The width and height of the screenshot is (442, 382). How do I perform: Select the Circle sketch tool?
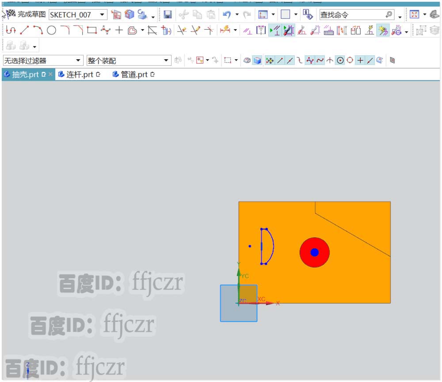(51, 30)
